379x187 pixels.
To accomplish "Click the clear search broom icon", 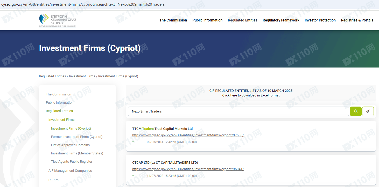I will point(368,111).
